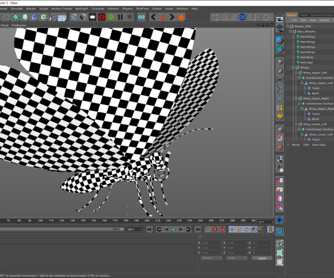Click the blue pipe bend icon in sidebar

click(x=279, y=231)
